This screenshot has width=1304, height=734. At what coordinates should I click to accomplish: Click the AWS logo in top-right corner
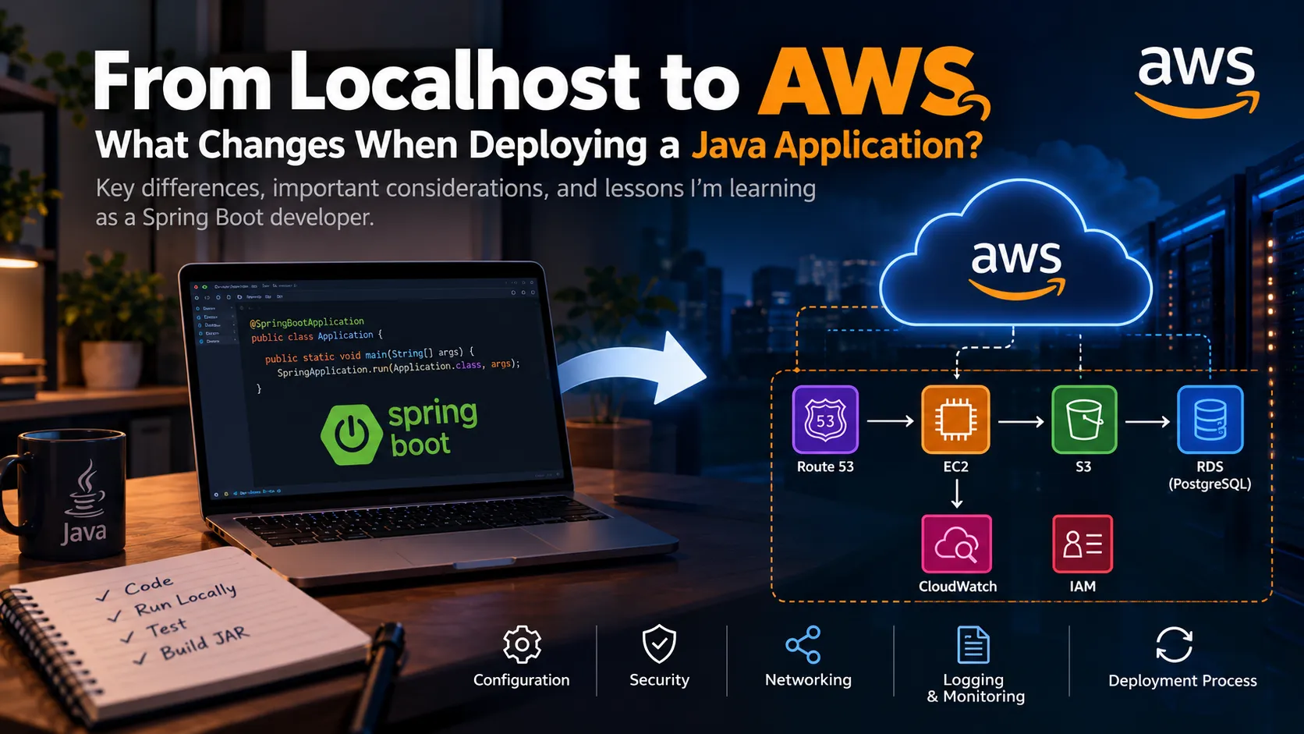click(1197, 82)
